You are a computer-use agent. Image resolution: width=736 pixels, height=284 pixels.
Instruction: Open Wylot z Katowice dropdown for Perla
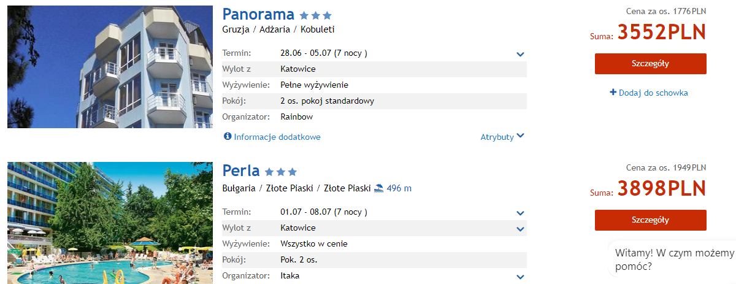(x=521, y=229)
